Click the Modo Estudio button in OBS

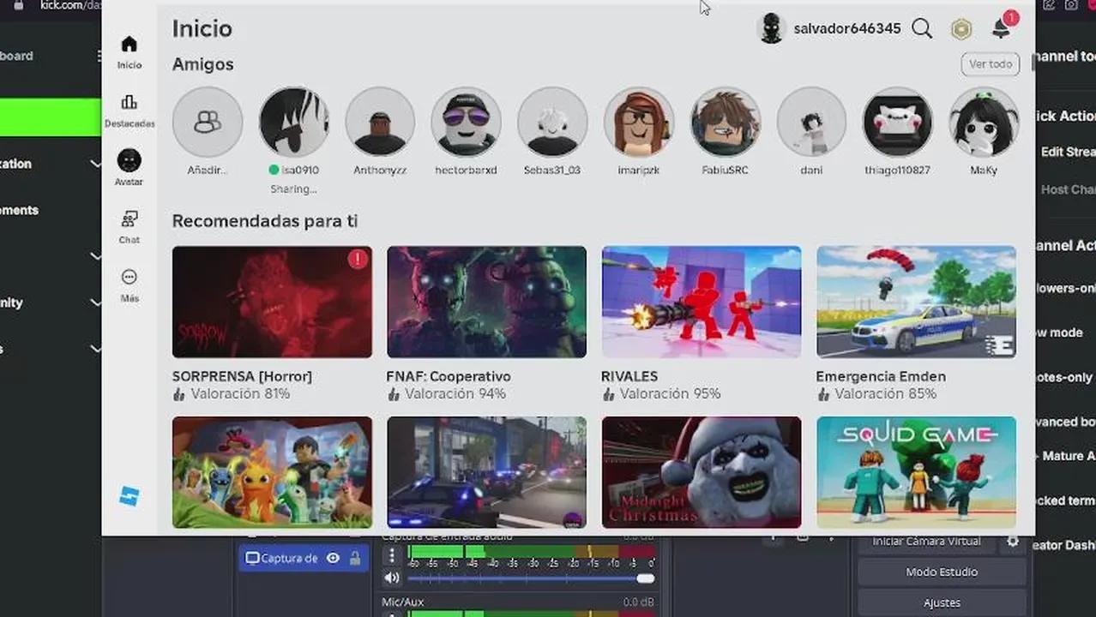942,572
